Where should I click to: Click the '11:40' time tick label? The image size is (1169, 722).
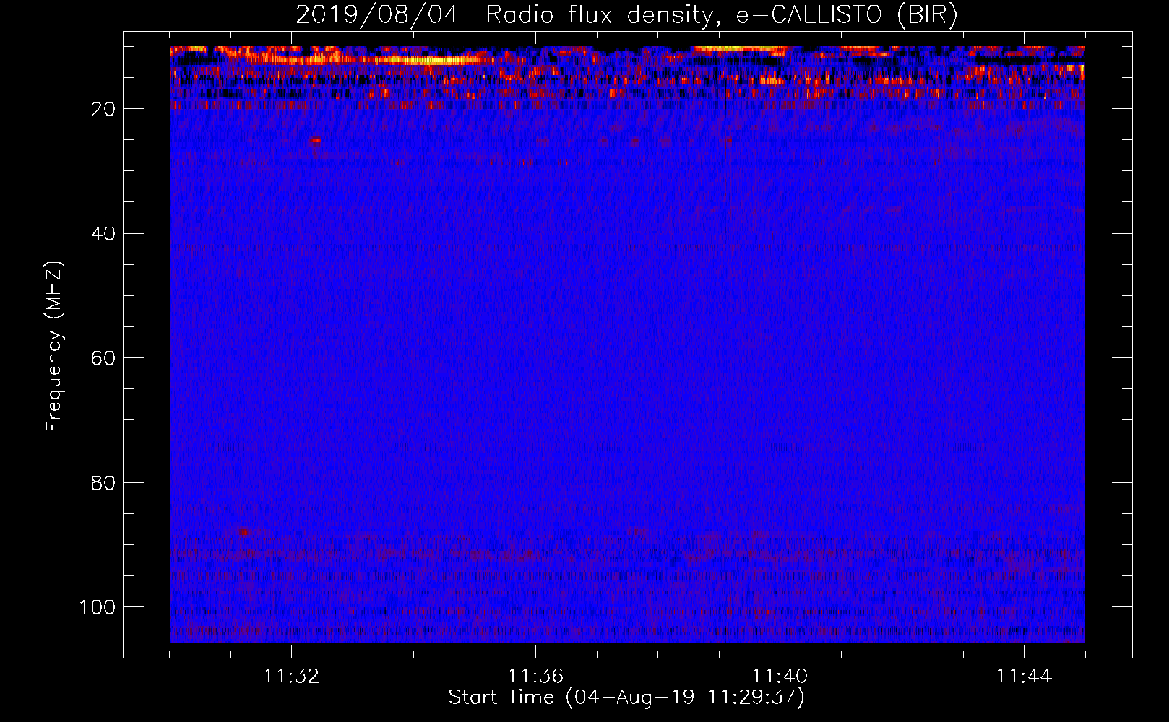coord(780,677)
